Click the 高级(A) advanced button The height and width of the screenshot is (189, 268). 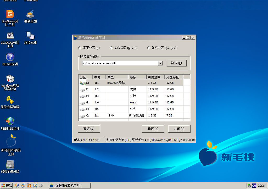89,129
